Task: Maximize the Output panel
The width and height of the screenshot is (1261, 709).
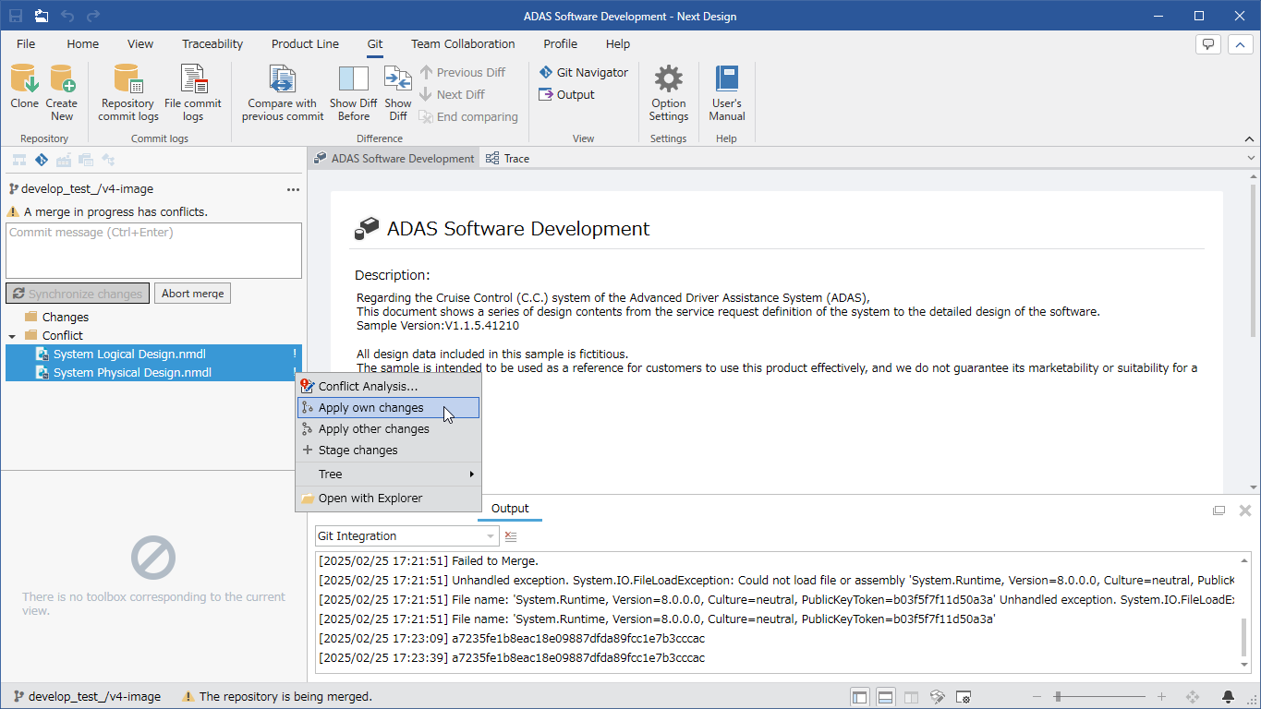Action: click(x=1219, y=511)
